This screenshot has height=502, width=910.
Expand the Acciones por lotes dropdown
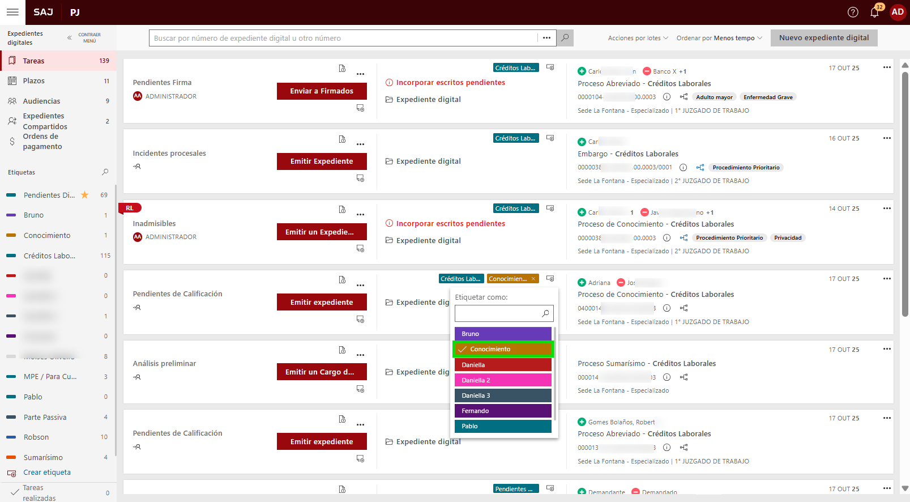(638, 38)
